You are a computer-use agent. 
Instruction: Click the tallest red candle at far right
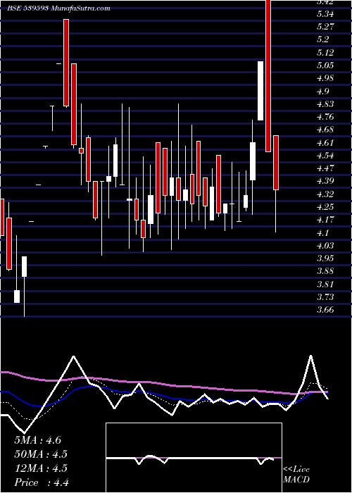pyautogui.click(x=268, y=76)
